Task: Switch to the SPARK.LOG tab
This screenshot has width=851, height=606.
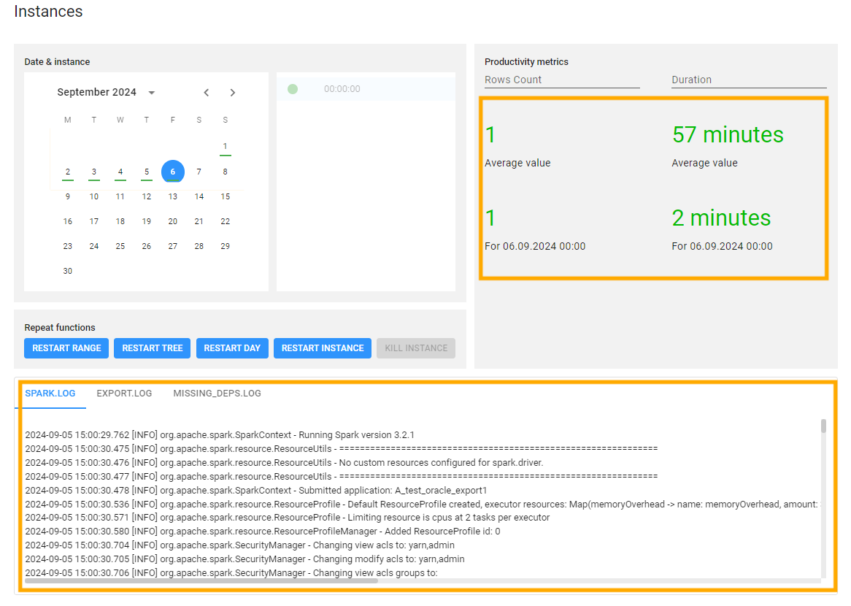Action: coord(50,394)
